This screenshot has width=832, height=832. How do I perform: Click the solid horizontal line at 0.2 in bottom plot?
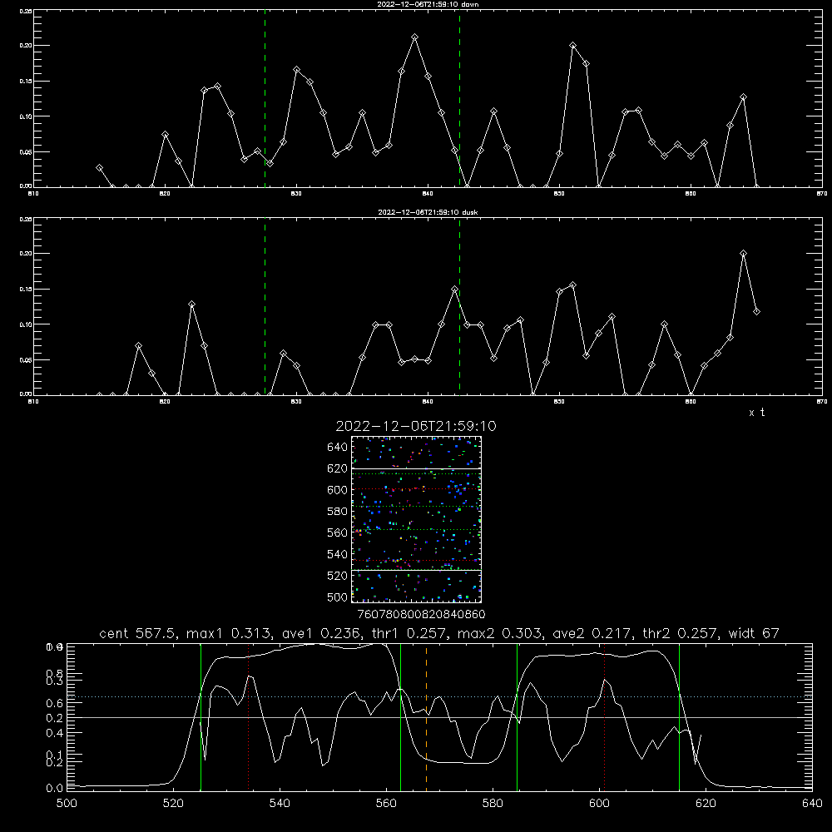point(439,717)
